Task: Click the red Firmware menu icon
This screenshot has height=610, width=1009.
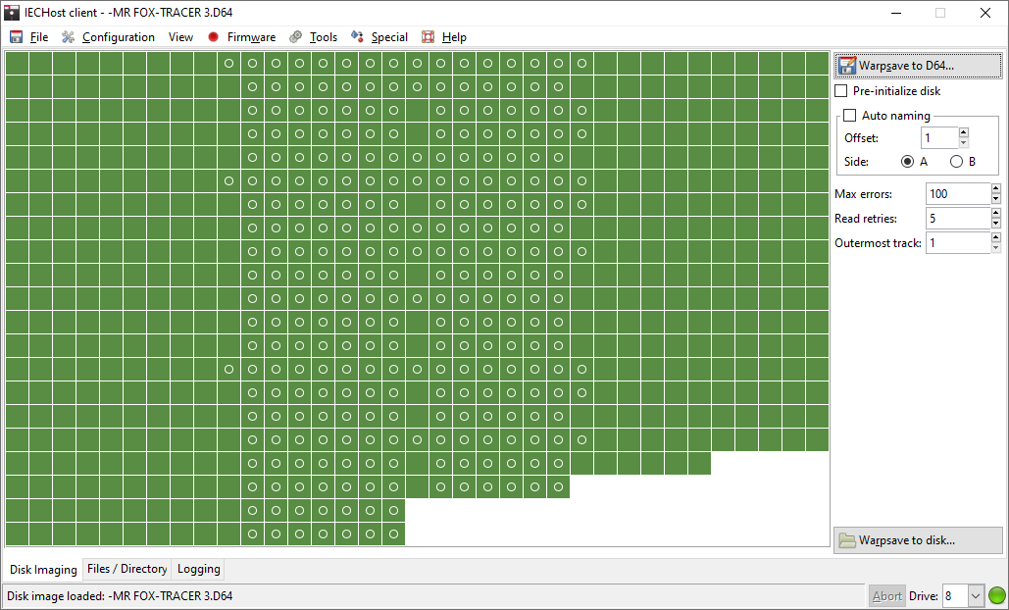Action: (x=214, y=37)
